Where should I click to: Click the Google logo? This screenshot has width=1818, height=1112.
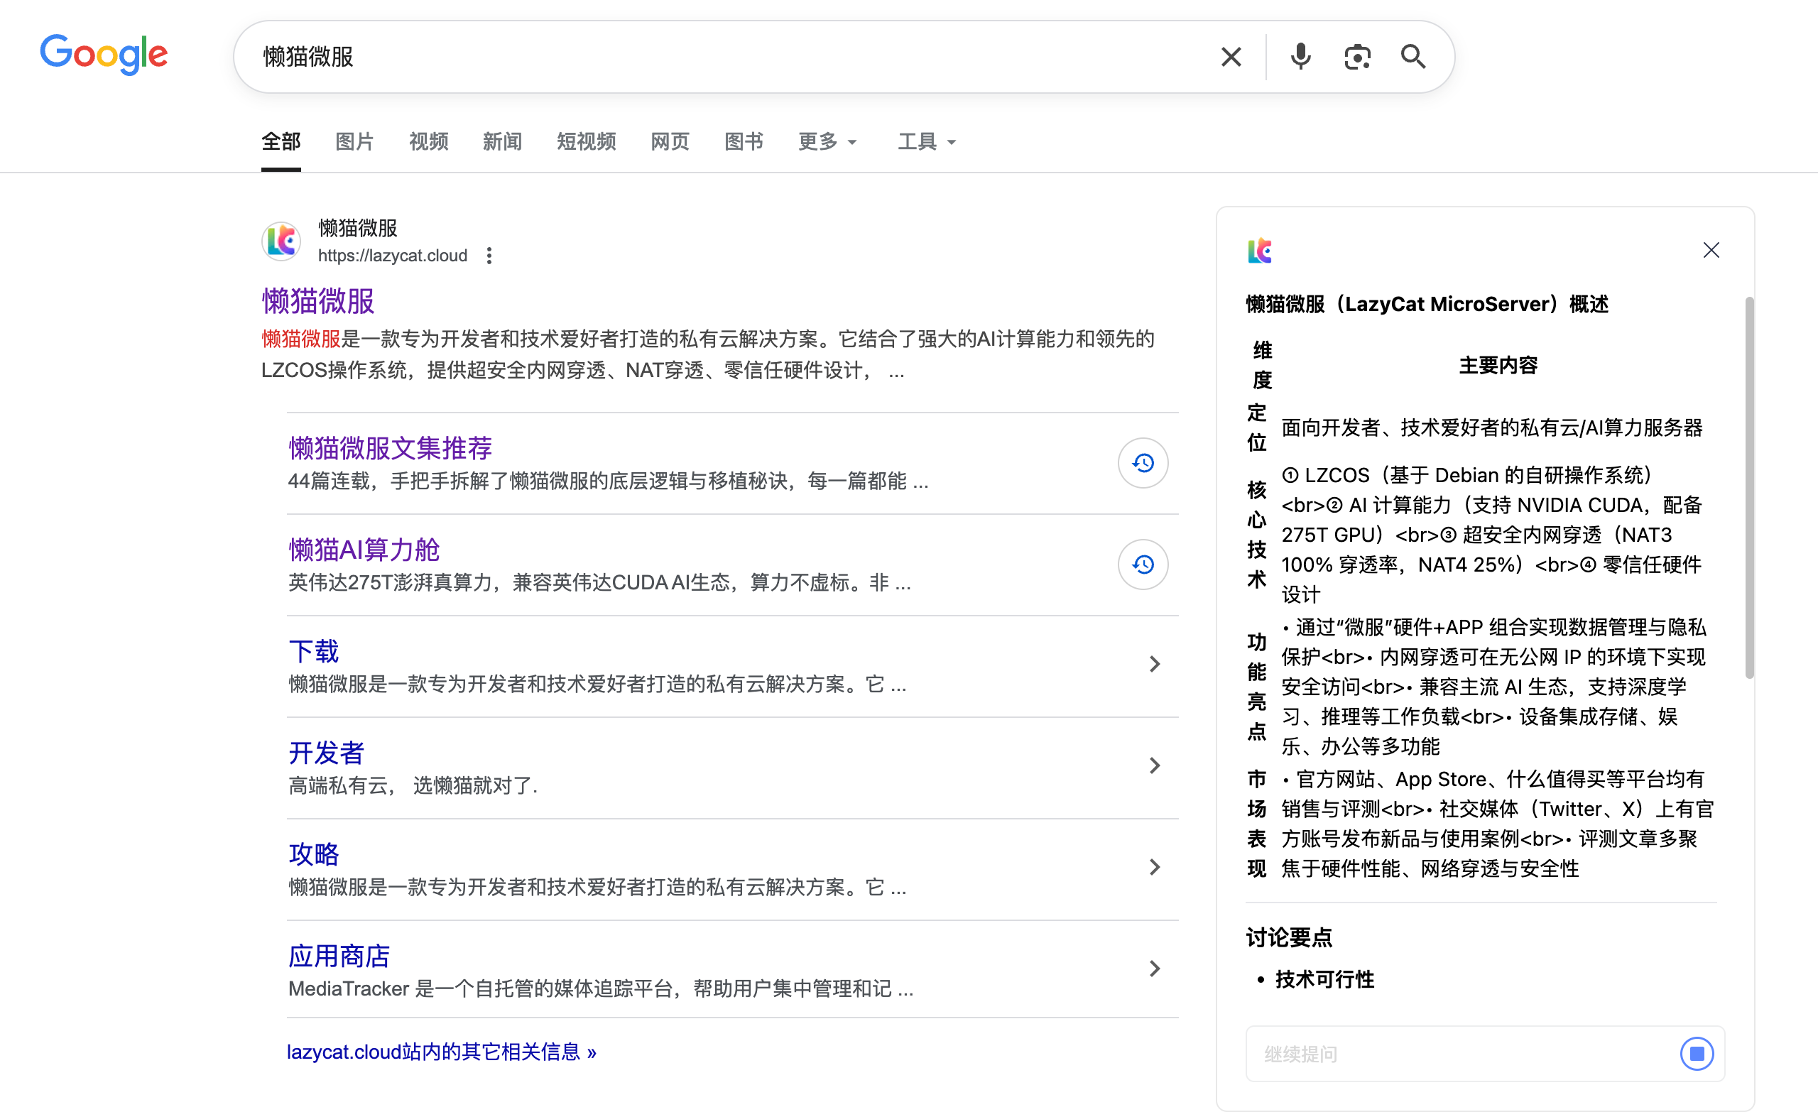click(104, 54)
